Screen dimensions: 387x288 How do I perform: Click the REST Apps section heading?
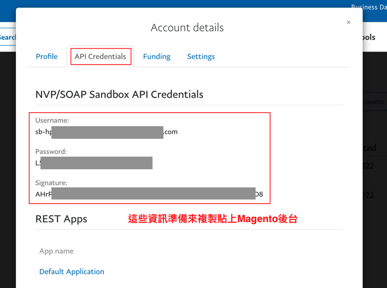click(61, 219)
